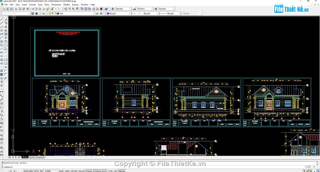Viewport: 320px width, 172px height.
Task: Click the first-tab navigation arrow
Action: point(10,157)
